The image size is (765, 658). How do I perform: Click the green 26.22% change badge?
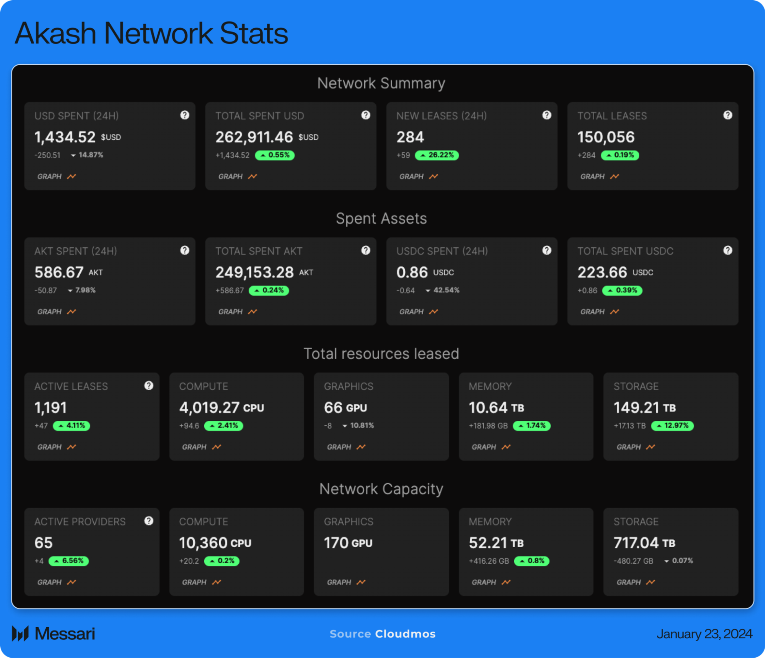click(437, 155)
